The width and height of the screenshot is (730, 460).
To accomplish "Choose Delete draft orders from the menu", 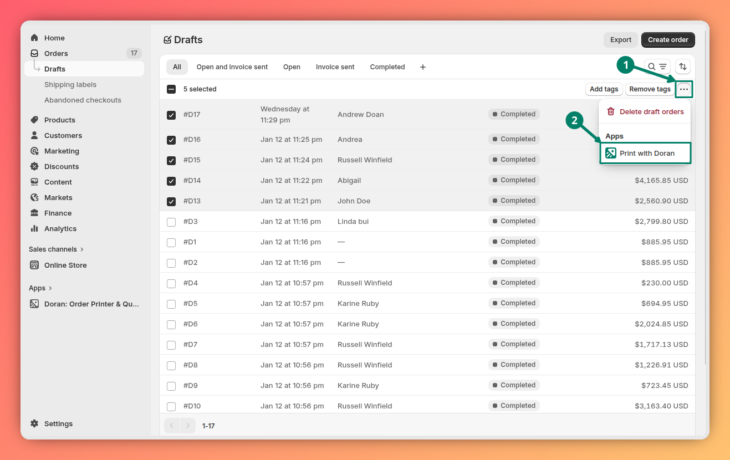I will pos(645,111).
